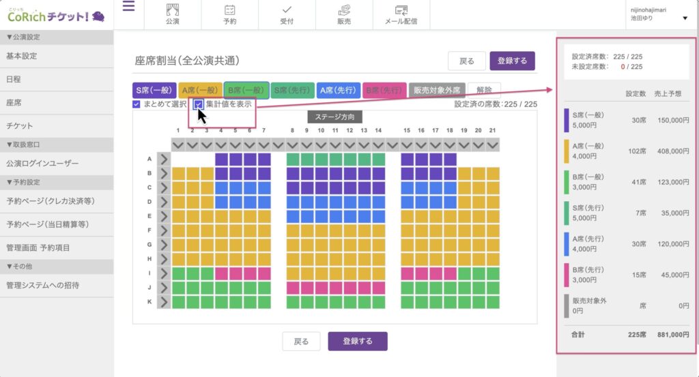
Task: Click the 受付 checkmark icon
Action: [x=287, y=10]
